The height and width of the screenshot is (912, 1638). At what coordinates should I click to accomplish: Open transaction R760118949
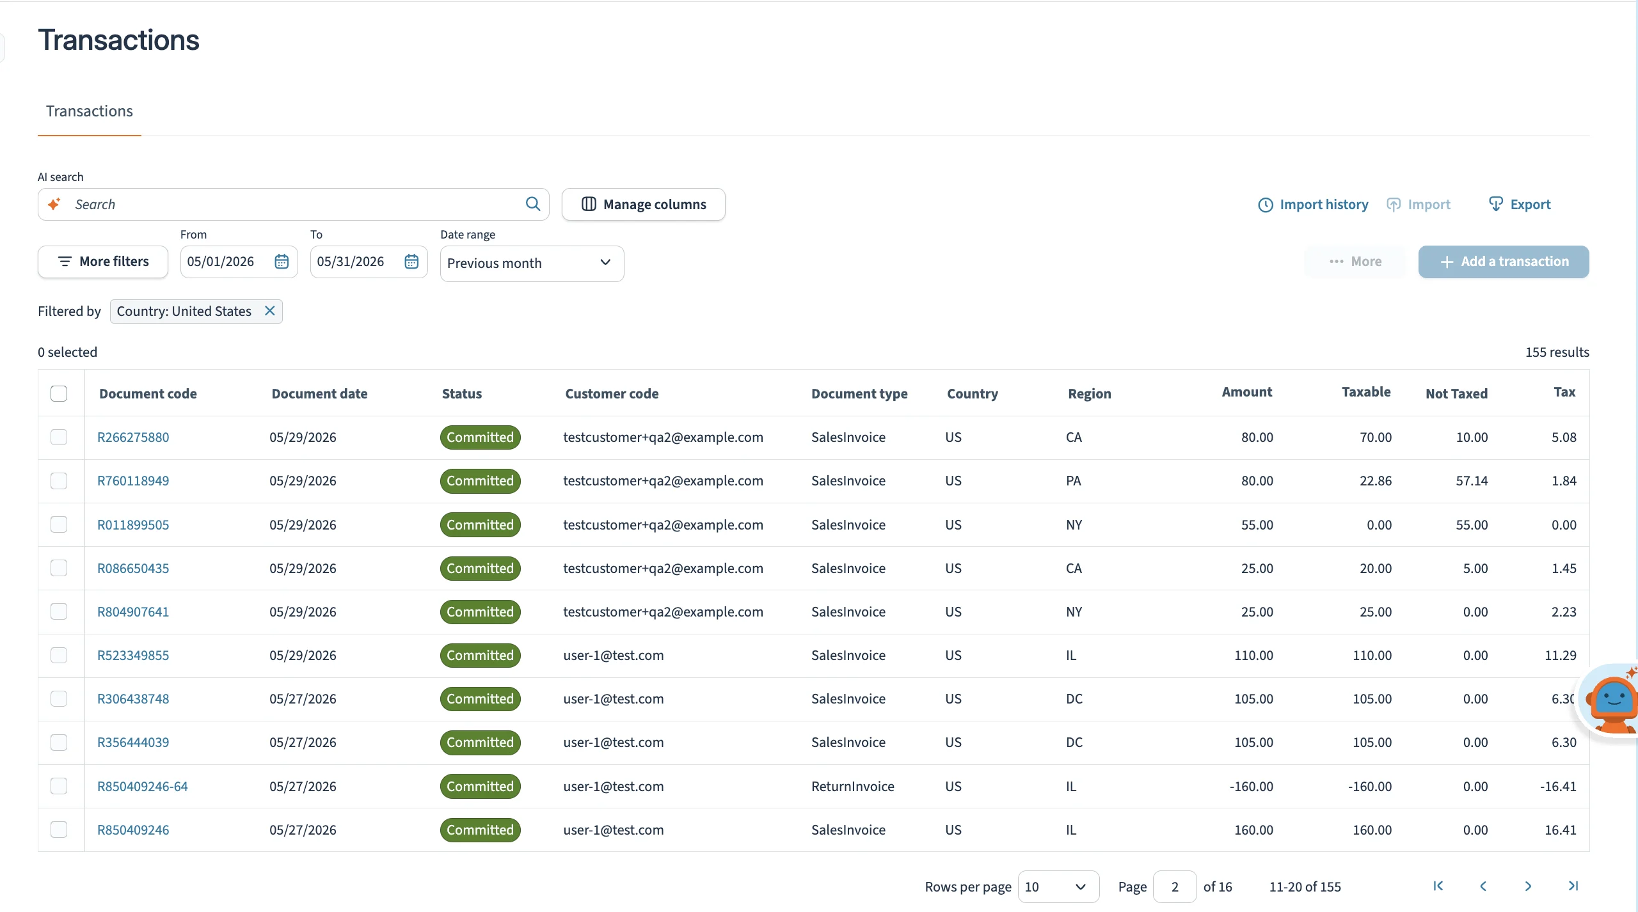(x=133, y=481)
